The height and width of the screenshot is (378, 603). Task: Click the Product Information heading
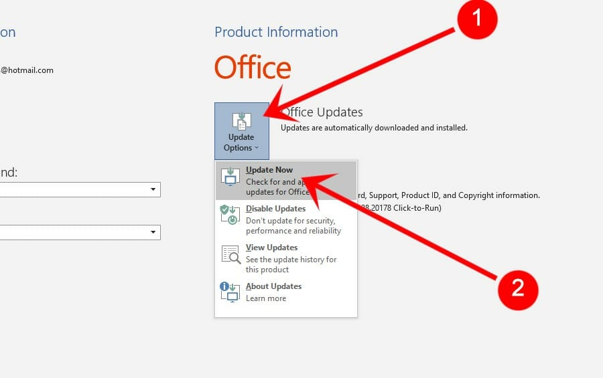276,32
